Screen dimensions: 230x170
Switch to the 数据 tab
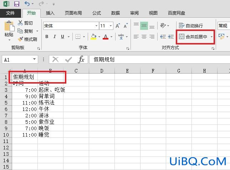point(116,13)
